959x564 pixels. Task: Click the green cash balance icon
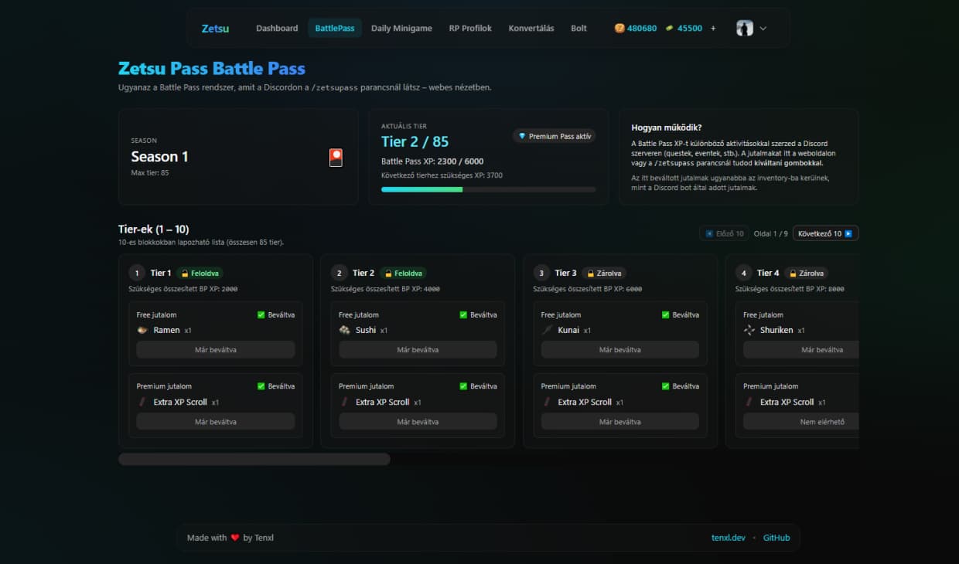(670, 29)
